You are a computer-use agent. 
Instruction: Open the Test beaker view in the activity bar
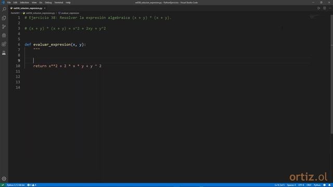4,53
